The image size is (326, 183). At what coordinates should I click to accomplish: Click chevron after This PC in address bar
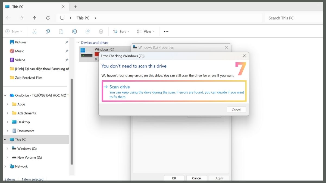pyautogui.click(x=95, y=18)
